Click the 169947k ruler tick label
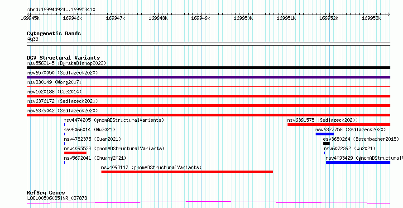 [x=115, y=18]
